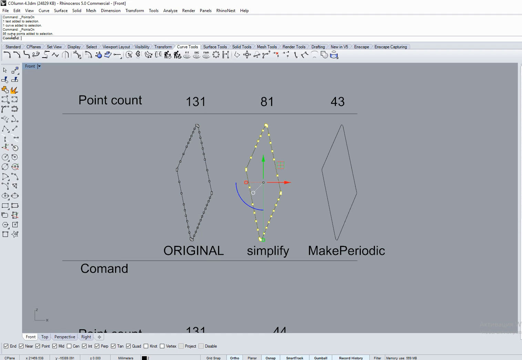The height and width of the screenshot is (360, 522).
Task: Click the black layer color swatch
Action: tap(144, 358)
